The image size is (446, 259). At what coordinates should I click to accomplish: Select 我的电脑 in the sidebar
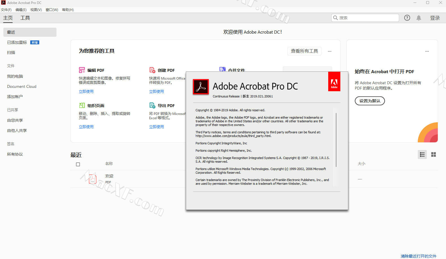tap(15, 76)
